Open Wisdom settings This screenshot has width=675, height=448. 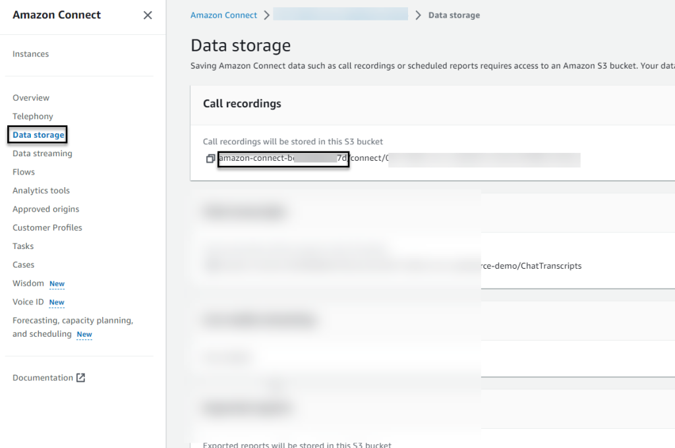click(28, 283)
